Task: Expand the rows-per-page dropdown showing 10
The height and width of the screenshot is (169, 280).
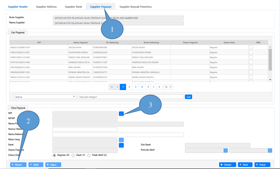Action: (168, 87)
